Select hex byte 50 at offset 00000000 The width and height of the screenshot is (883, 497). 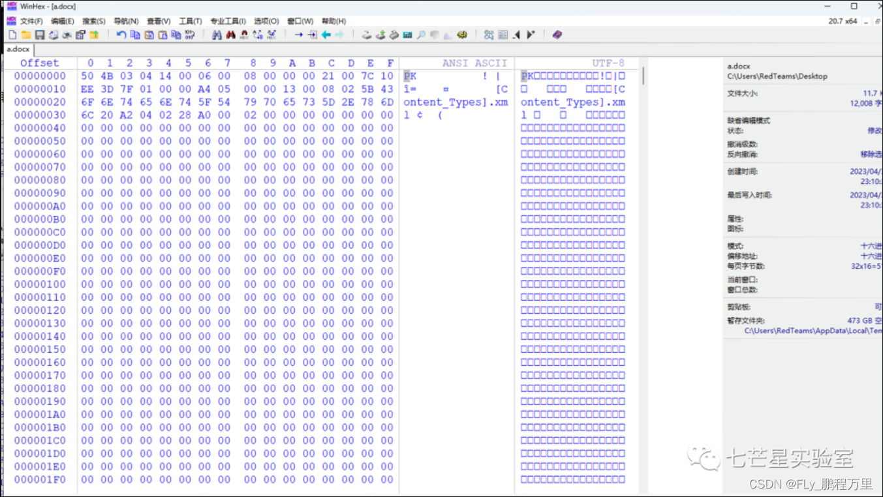[x=87, y=76]
